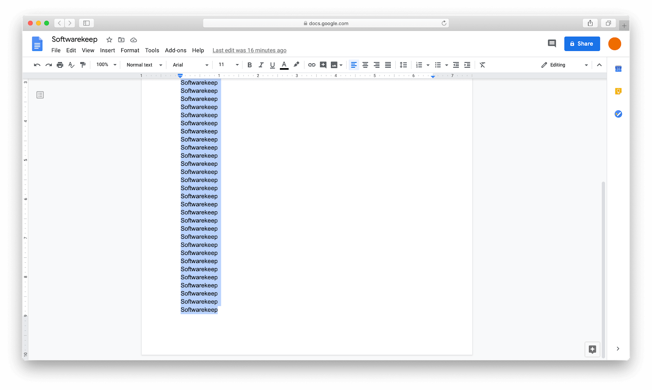Set left text alignment
The width and height of the screenshot is (652, 390).
[x=354, y=65]
